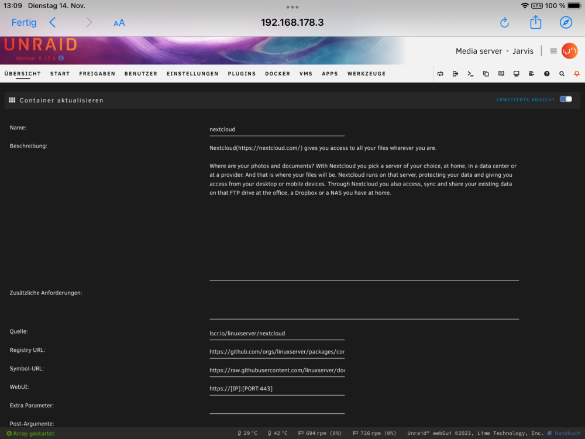Click the Symbol-URL field
Viewport: 585px width, 439px height.
(x=277, y=371)
